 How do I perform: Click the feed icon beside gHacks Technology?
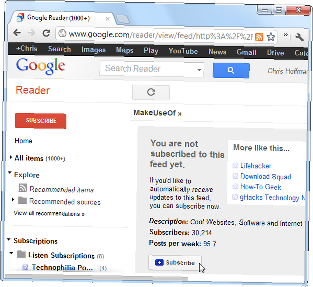click(x=235, y=197)
